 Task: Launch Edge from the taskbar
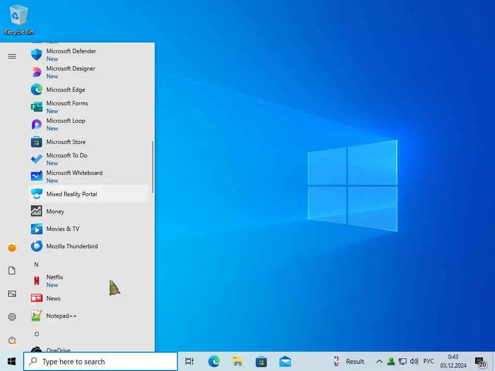[x=214, y=361]
